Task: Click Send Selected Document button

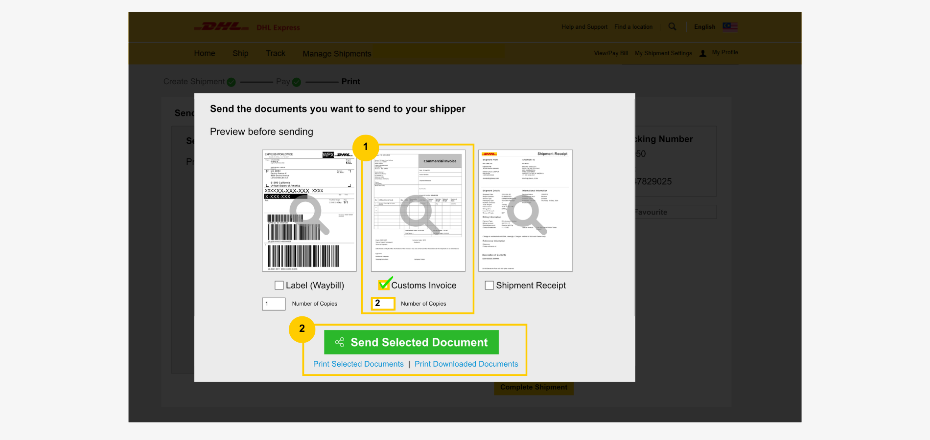Action: point(411,342)
